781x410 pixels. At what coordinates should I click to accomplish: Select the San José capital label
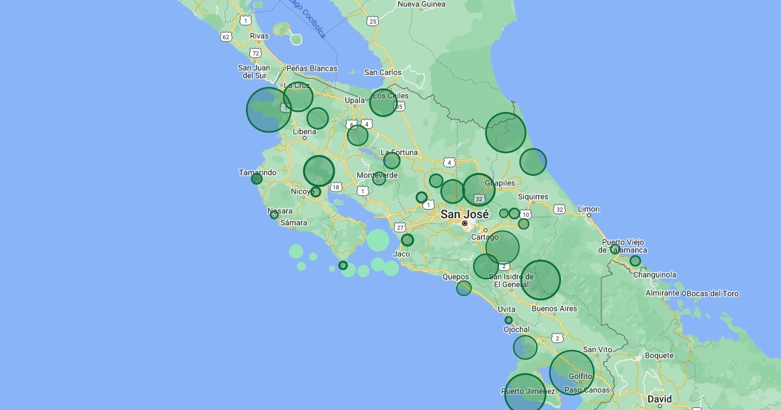coord(465,214)
